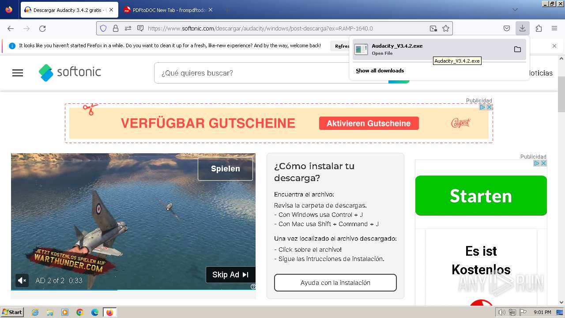This screenshot has height=318, width=565.
Task: Launch Internet Explorer from the taskbar
Action: click(35, 312)
